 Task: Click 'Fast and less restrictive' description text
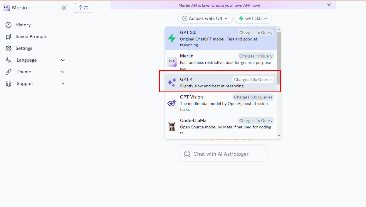(x=226, y=65)
